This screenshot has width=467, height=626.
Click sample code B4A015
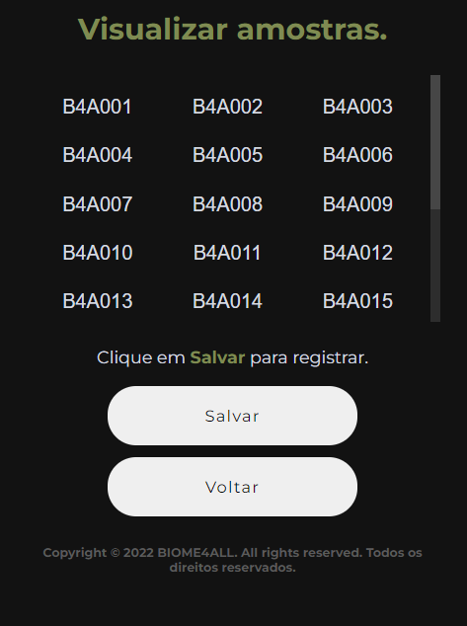click(357, 300)
